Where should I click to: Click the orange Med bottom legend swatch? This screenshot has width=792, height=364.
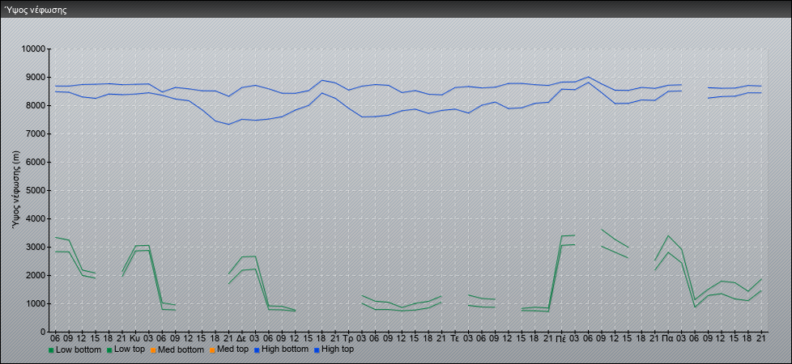pyautogui.click(x=153, y=350)
